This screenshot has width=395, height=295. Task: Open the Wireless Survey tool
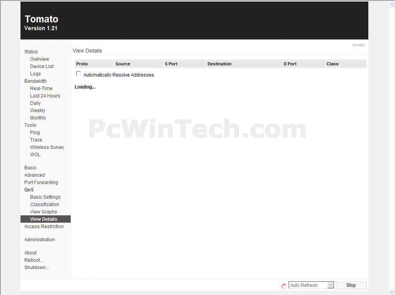47,147
